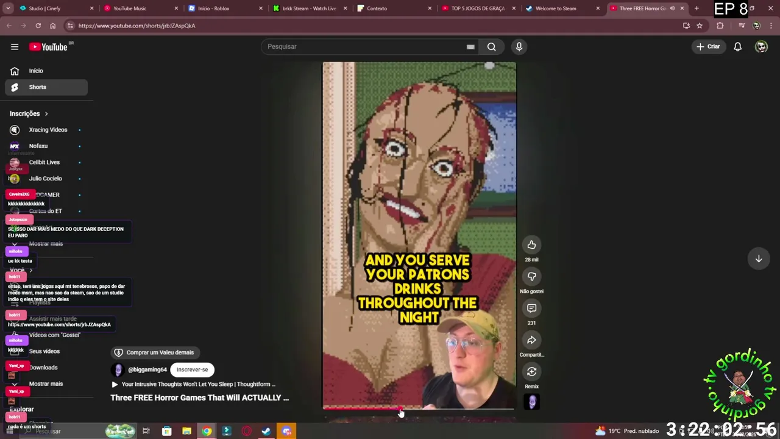Open the YouTube hamburger guide menu
This screenshot has width=780, height=439.
pos(15,46)
